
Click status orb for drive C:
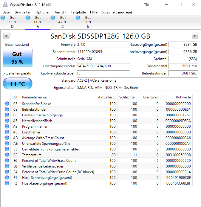(53, 18)
